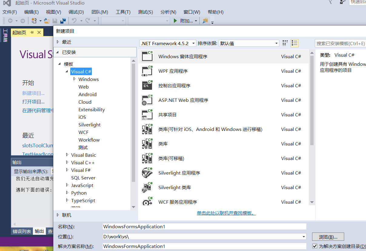Click the Visual Studio logo in title bar

(x=7, y=3)
